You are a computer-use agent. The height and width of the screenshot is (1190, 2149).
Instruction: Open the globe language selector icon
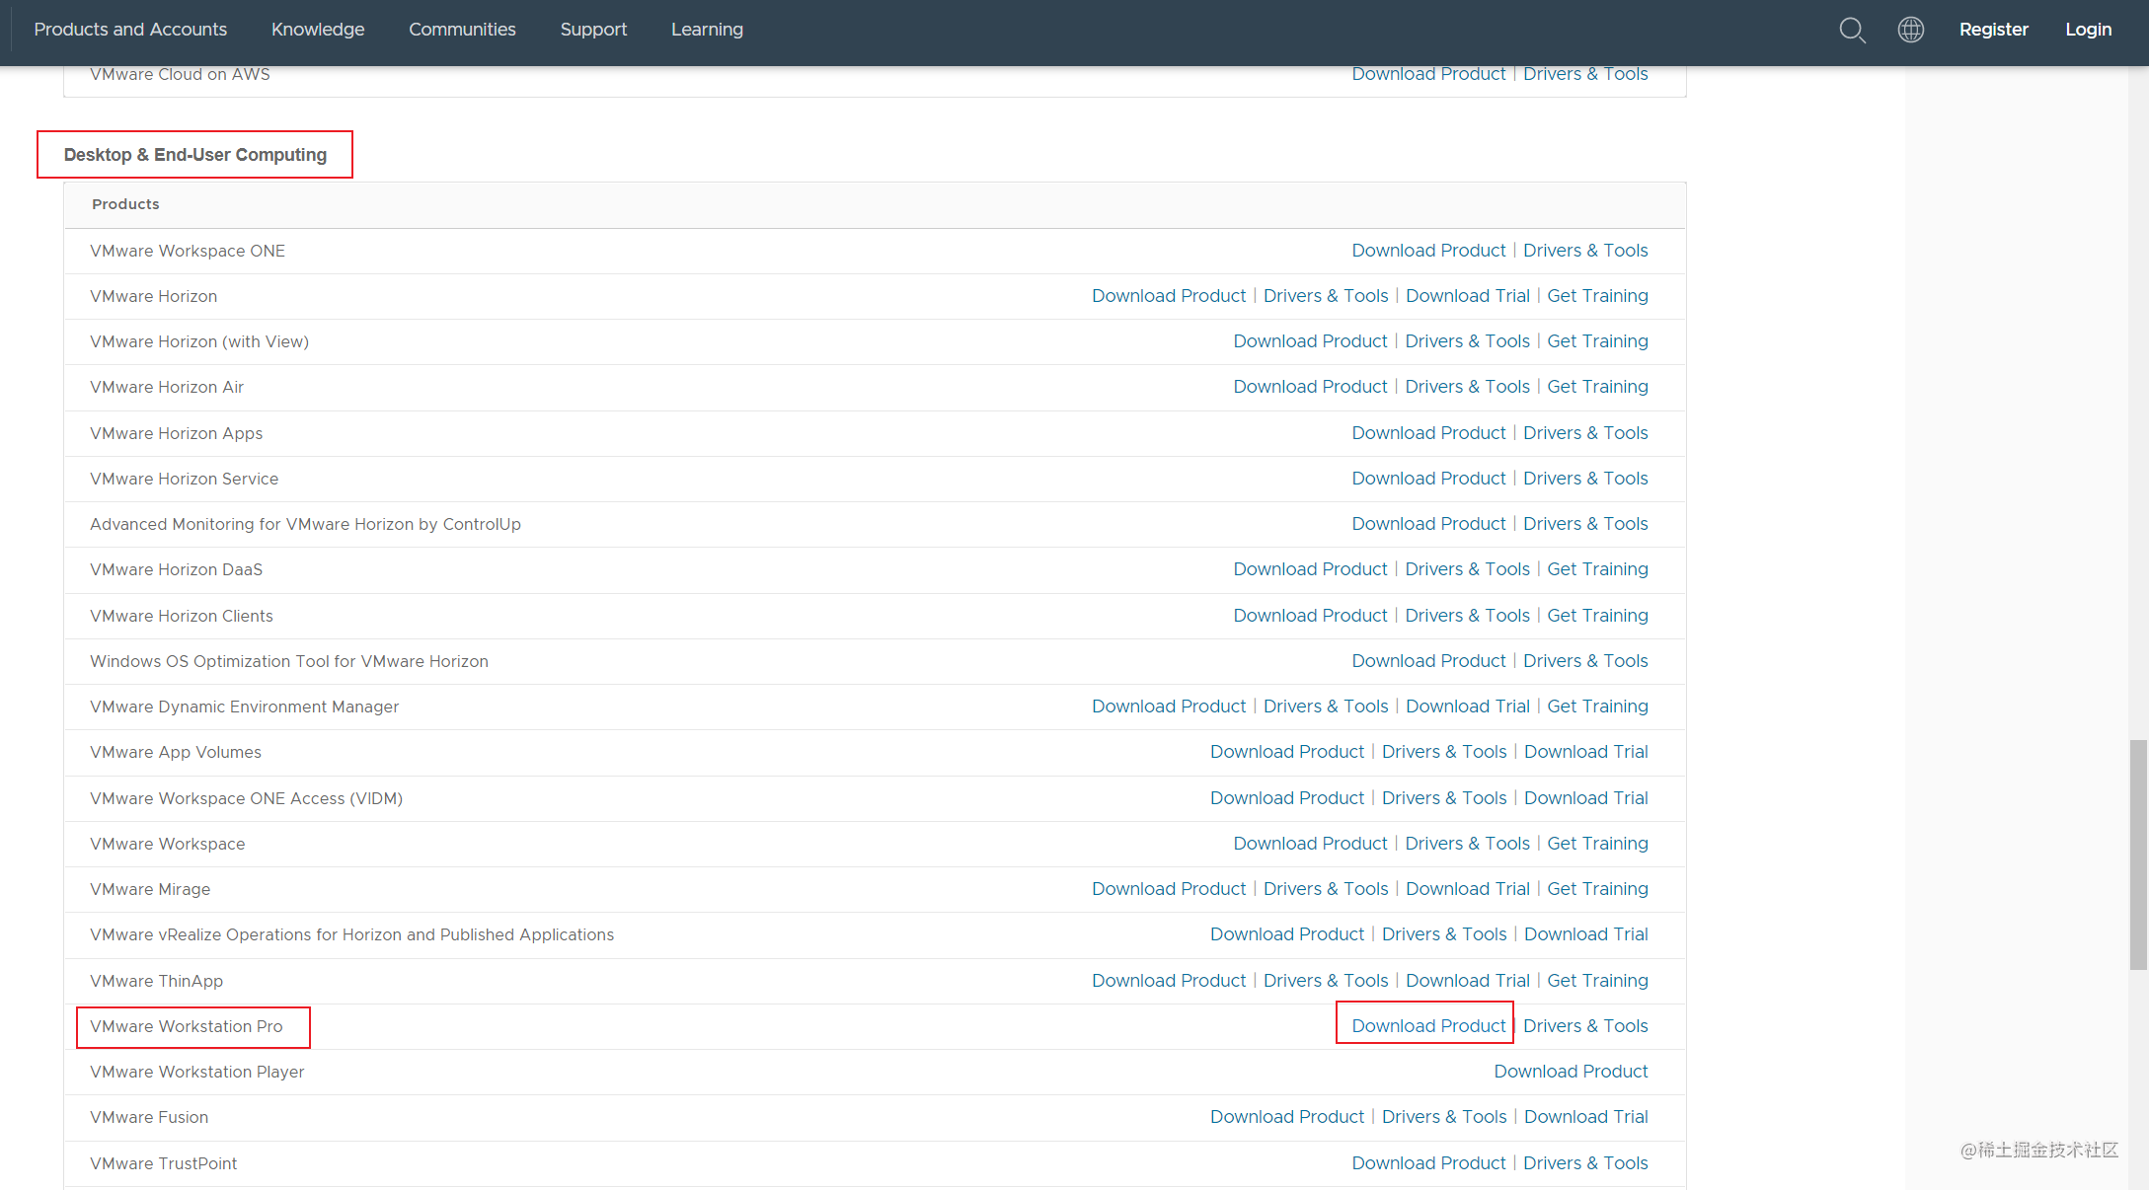(1910, 30)
